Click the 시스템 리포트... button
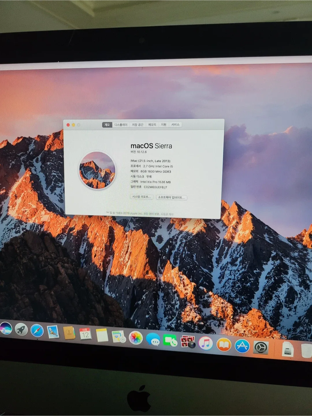 point(142,197)
